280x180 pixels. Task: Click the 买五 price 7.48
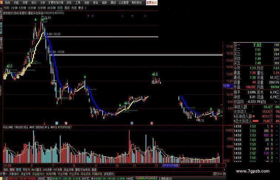click(x=258, y=63)
